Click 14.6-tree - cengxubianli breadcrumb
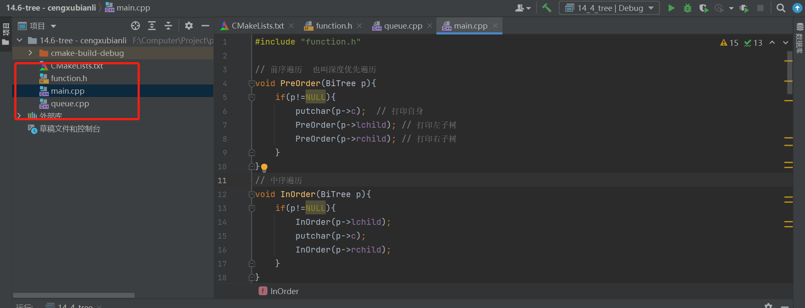Screen dimensions: 805x308 [51, 8]
